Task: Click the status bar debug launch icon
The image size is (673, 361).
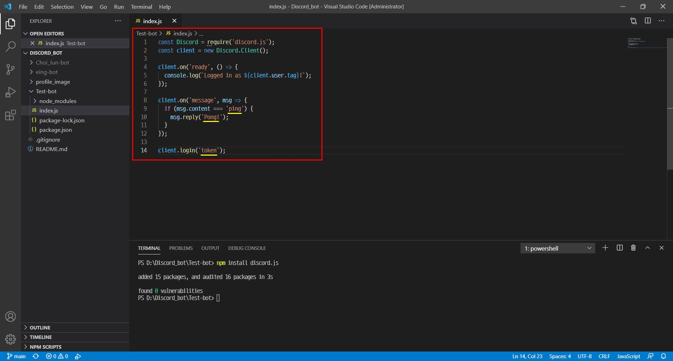Action: click(78, 356)
